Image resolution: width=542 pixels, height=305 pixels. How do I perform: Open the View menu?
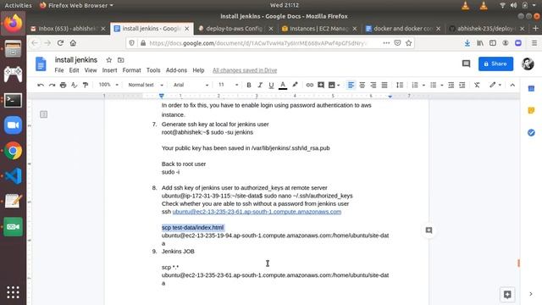tap(91, 70)
